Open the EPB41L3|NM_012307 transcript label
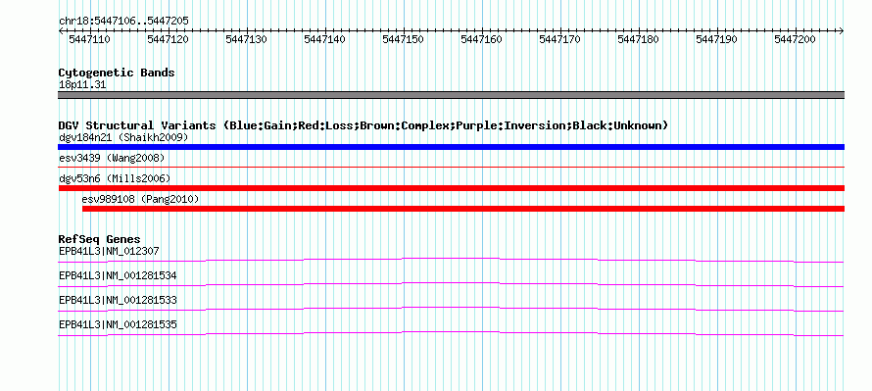Image resolution: width=872 pixels, height=391 pixels. [109, 252]
